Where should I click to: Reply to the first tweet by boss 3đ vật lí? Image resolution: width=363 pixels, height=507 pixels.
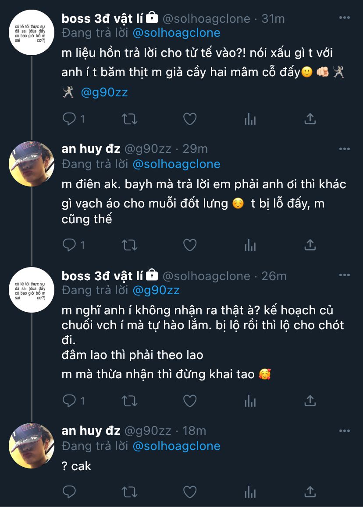(x=69, y=118)
